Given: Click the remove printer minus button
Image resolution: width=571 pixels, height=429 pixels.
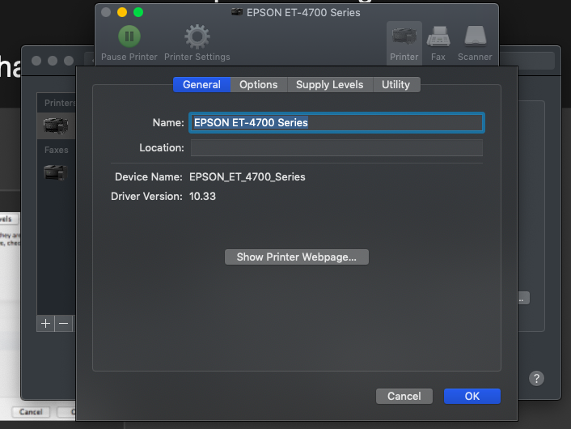Looking at the screenshot, I should coord(63,323).
